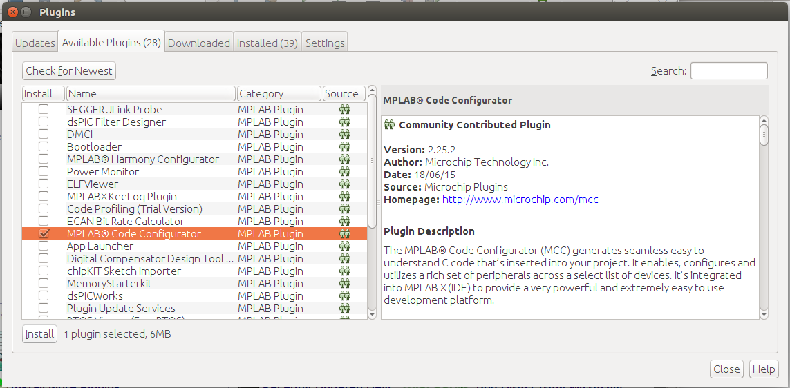Click plugin list scroll down arrow
Image resolution: width=790 pixels, height=388 pixels.
point(373,315)
